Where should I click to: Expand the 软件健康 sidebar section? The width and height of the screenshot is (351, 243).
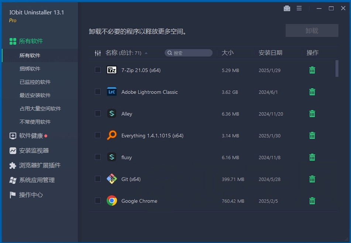[31, 136]
